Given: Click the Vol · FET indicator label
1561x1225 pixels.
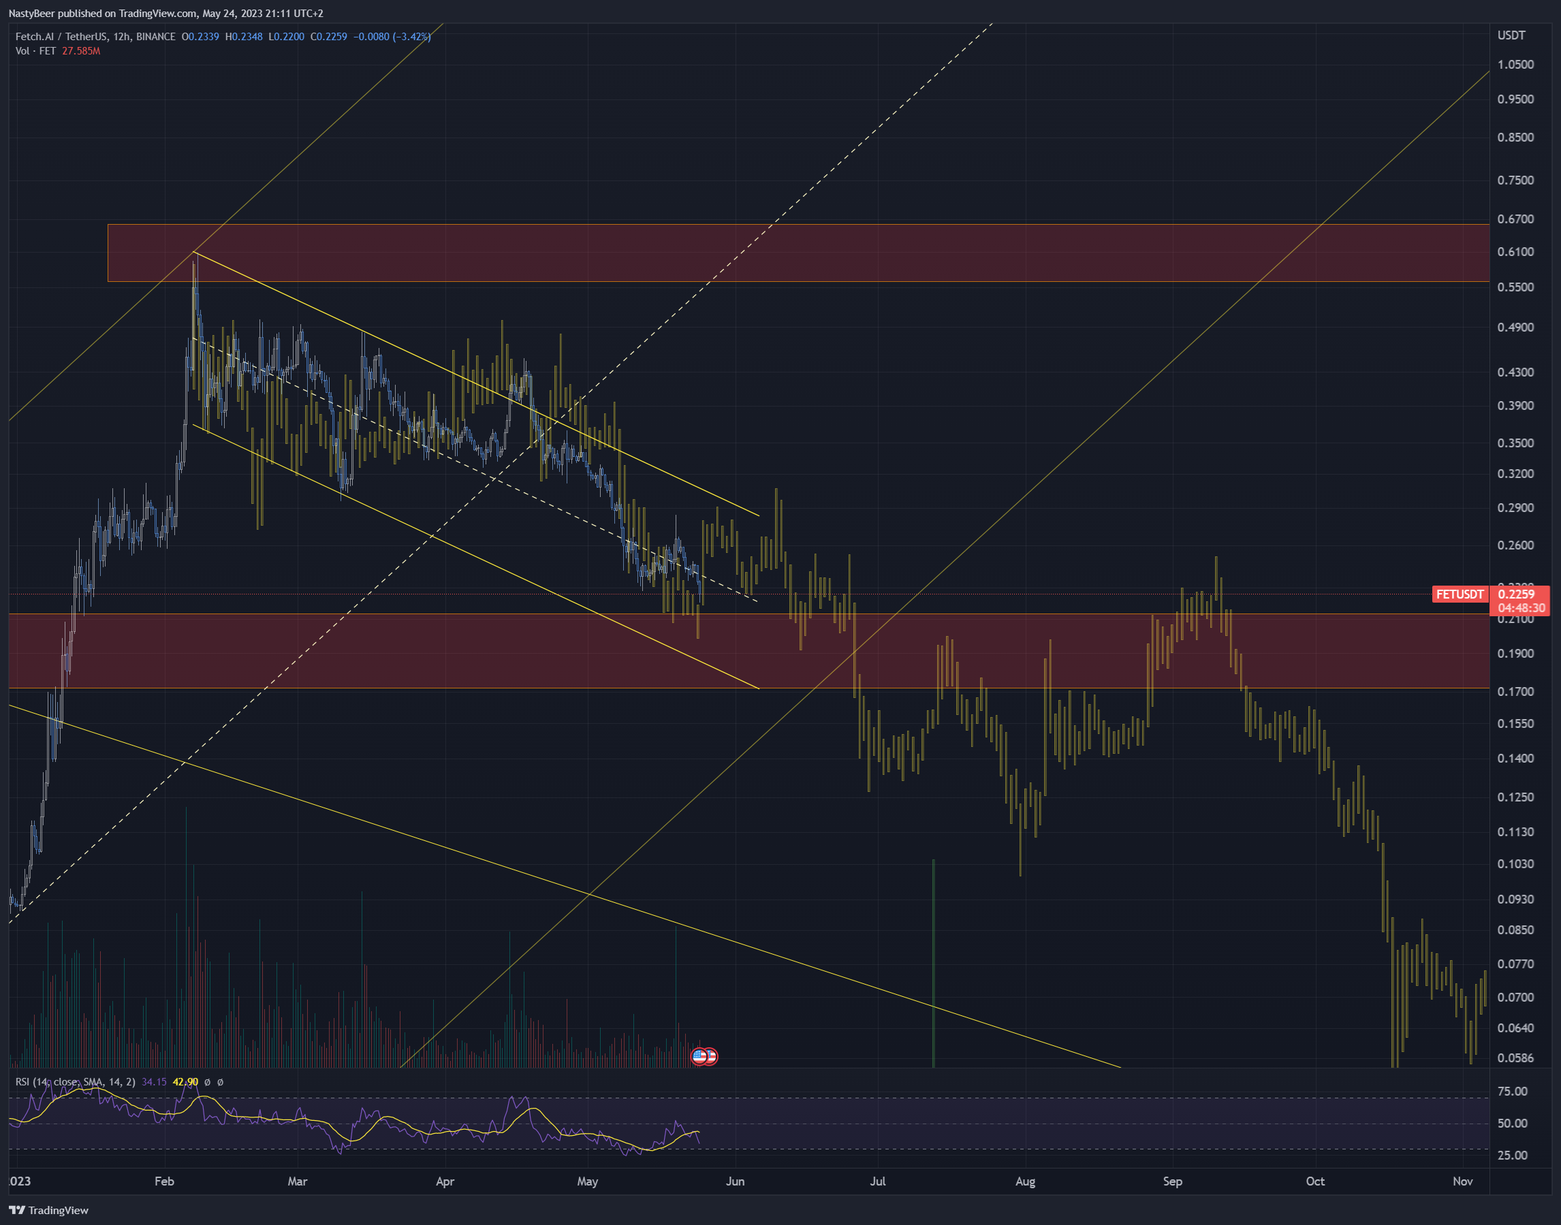Looking at the screenshot, I should (36, 51).
